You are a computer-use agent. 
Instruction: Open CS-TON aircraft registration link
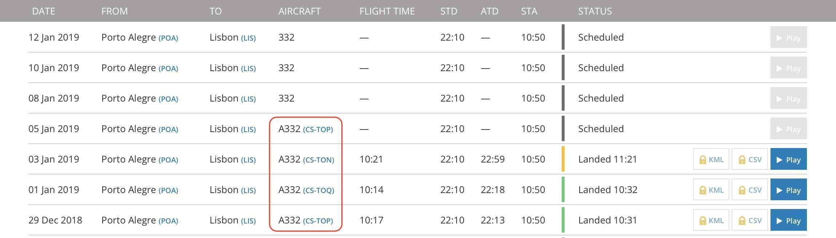318,160
